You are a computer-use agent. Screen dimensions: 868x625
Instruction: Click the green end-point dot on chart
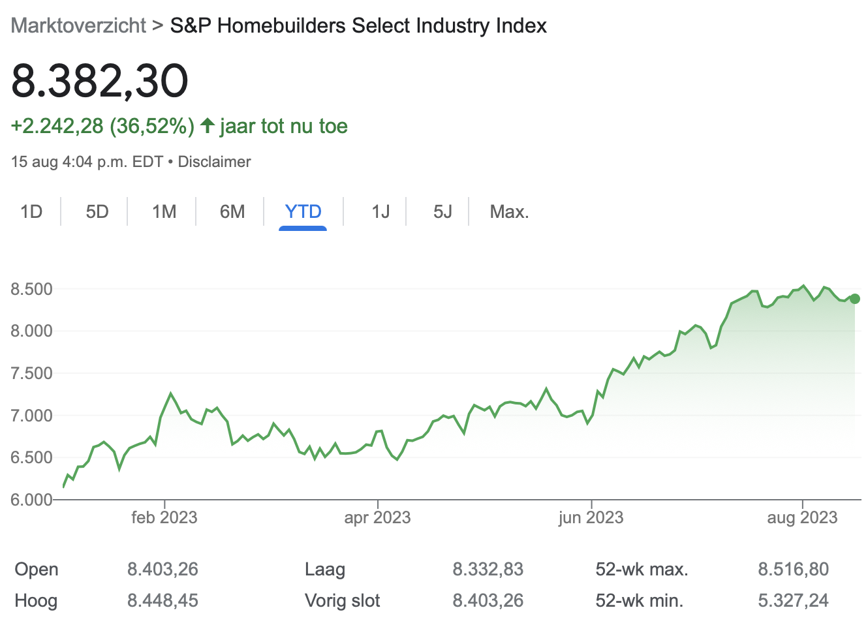855,299
